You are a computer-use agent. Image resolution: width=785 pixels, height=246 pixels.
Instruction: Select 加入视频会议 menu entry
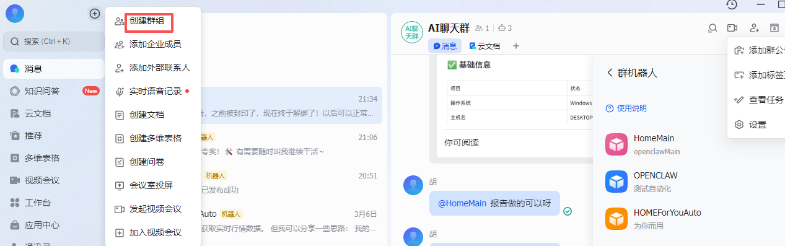(x=153, y=232)
